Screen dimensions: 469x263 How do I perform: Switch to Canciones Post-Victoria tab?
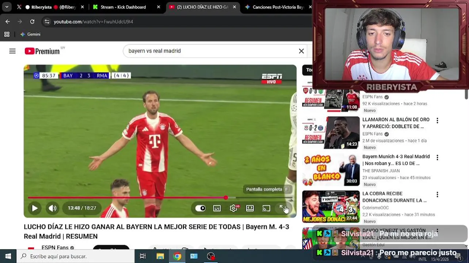point(278,7)
